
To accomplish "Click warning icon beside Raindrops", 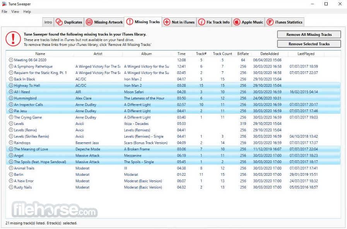I will coord(11,143).
